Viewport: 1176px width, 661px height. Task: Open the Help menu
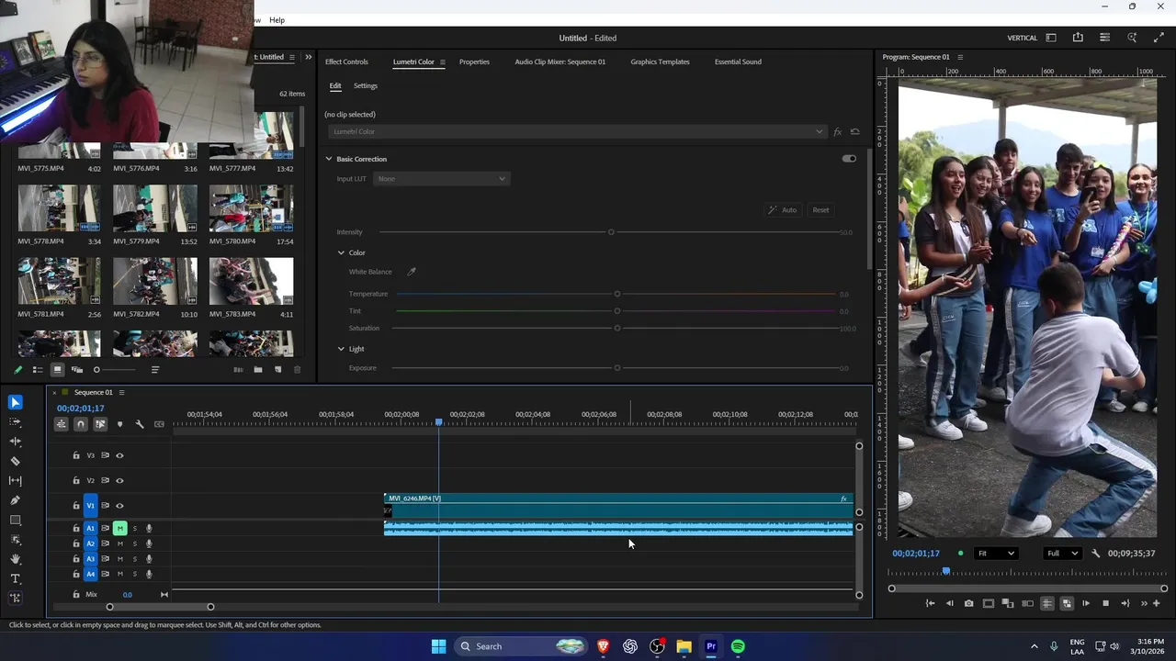pyautogui.click(x=277, y=20)
